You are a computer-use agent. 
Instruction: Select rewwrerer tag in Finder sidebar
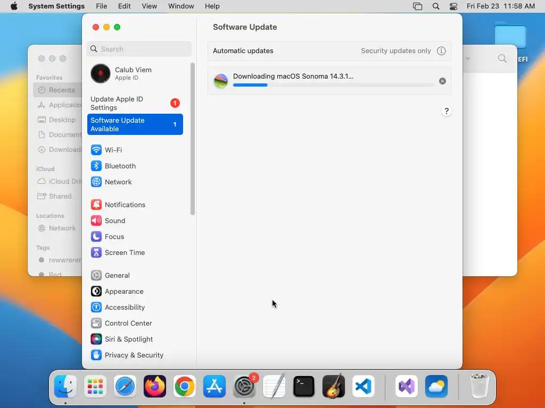pos(57,260)
